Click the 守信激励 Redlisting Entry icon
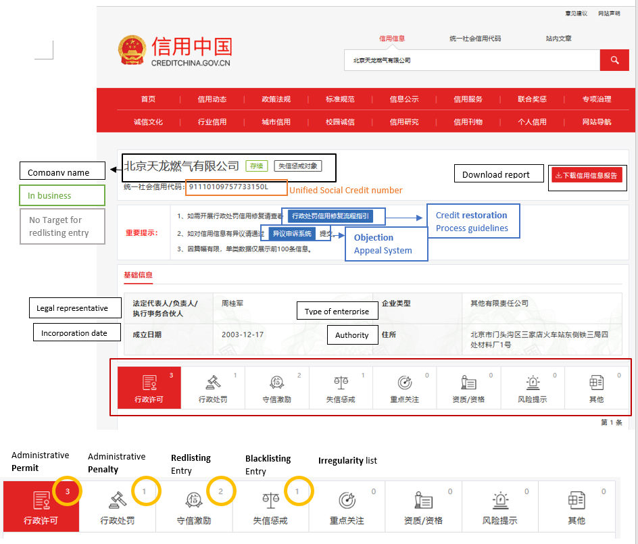The image size is (638, 544). click(x=277, y=387)
